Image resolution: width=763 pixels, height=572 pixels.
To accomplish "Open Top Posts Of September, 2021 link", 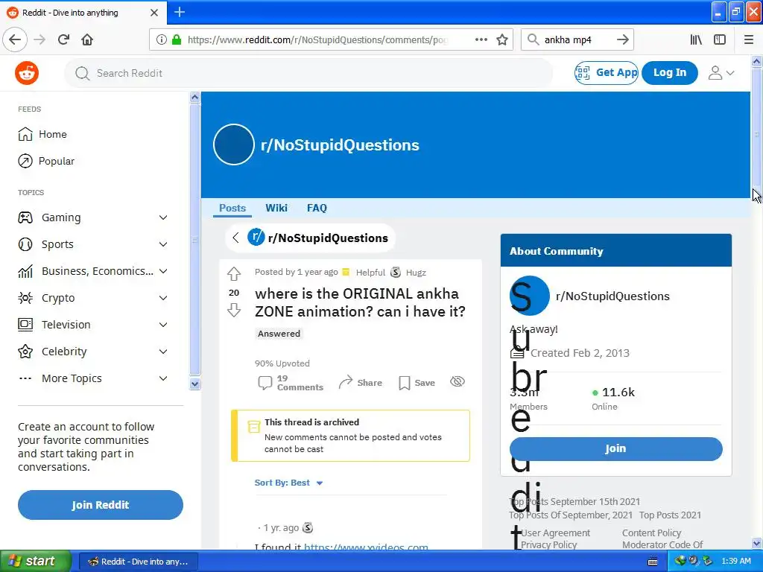I will 571,515.
